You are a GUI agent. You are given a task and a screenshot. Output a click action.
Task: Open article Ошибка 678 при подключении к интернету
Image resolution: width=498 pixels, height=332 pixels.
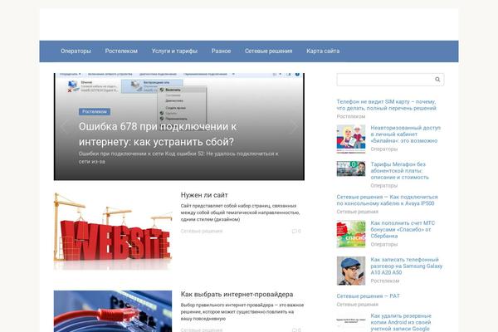(x=158, y=134)
